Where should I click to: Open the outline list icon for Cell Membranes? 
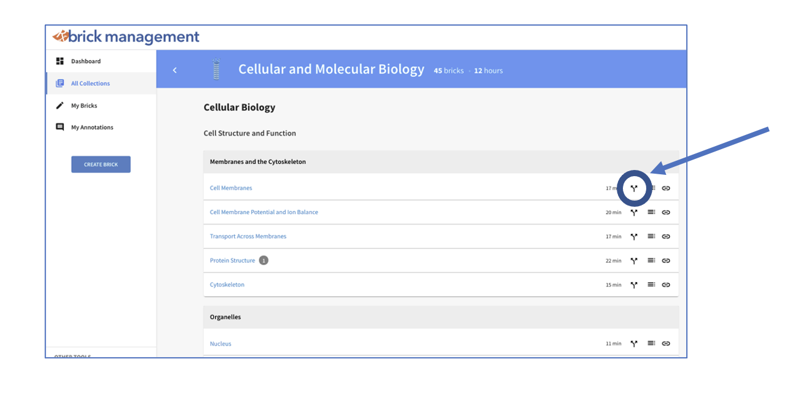pyautogui.click(x=651, y=188)
